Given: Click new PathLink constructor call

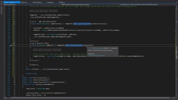Looking at the screenshot, I should (x=62, y=34).
